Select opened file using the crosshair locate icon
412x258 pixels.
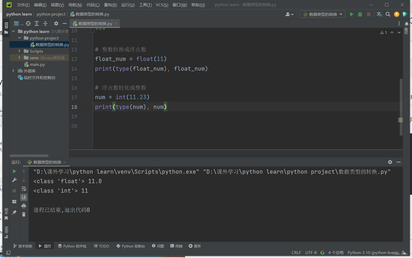pos(28,23)
